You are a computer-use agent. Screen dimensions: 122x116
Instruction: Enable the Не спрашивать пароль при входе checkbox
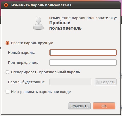[x=7, y=92]
